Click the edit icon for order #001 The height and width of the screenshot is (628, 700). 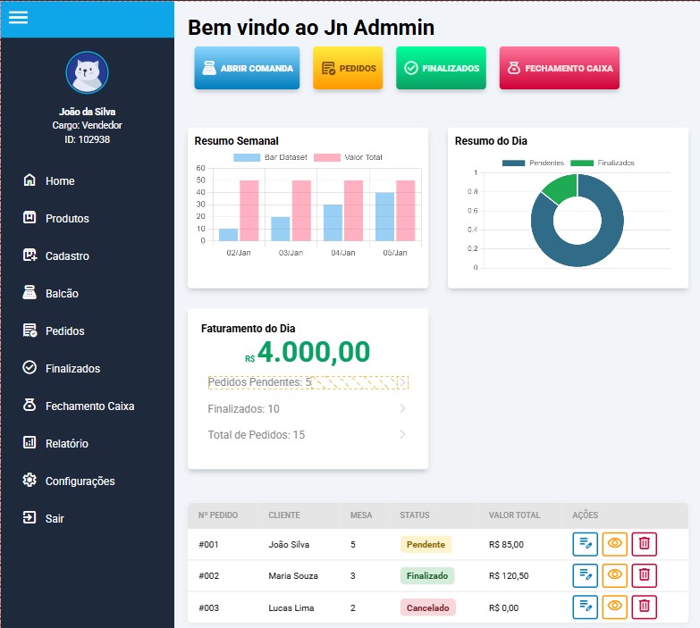pos(586,543)
